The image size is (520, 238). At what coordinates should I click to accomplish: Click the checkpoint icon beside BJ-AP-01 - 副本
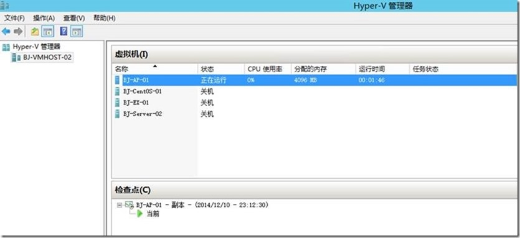[130, 205]
